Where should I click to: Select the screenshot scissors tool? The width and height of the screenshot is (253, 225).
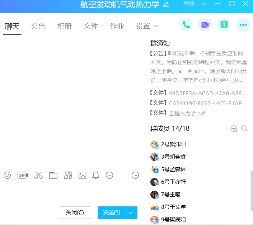click(38, 175)
